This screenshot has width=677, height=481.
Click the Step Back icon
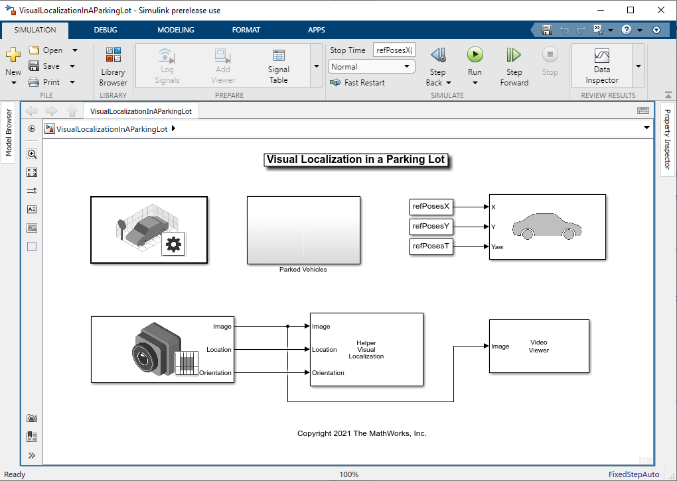(437, 55)
